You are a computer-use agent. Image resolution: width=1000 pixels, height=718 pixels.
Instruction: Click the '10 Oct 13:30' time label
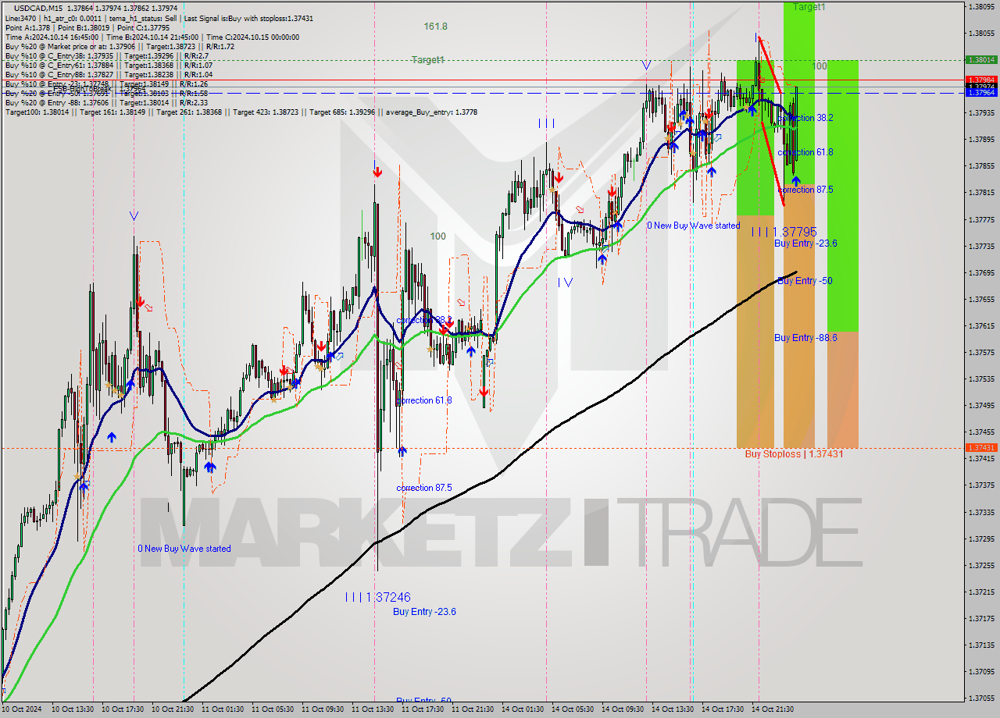point(73,709)
